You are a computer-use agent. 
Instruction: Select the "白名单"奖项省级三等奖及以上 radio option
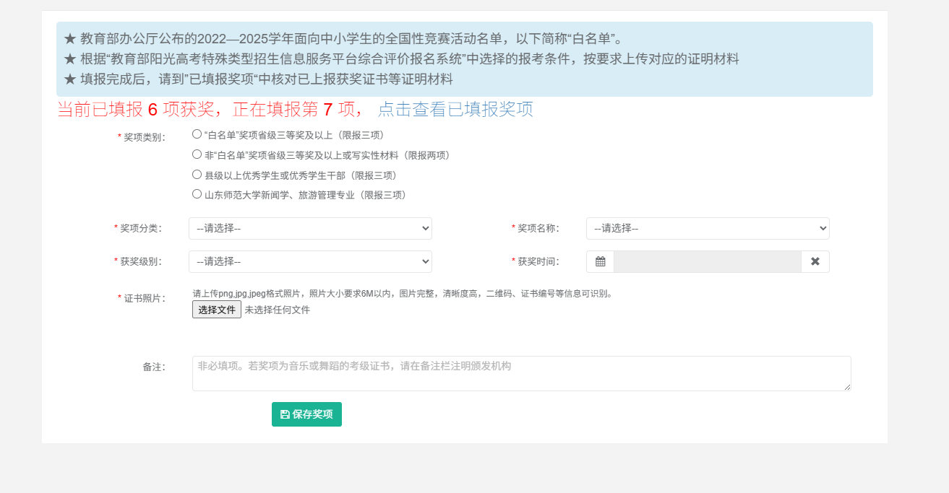point(197,134)
